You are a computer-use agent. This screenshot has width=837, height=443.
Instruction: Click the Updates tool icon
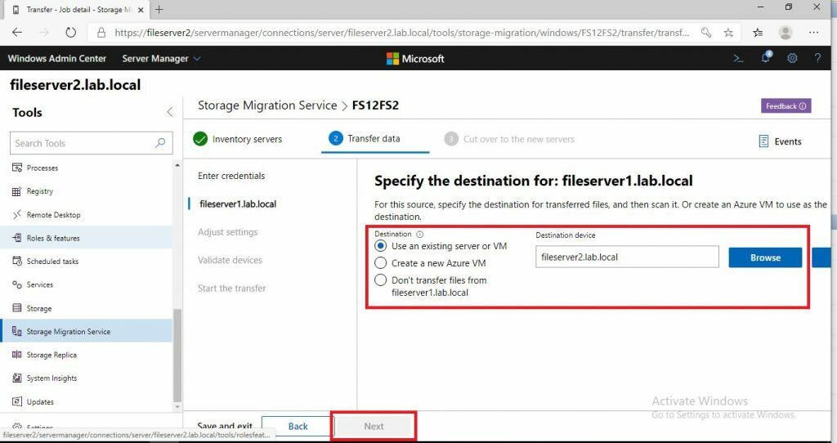16,401
